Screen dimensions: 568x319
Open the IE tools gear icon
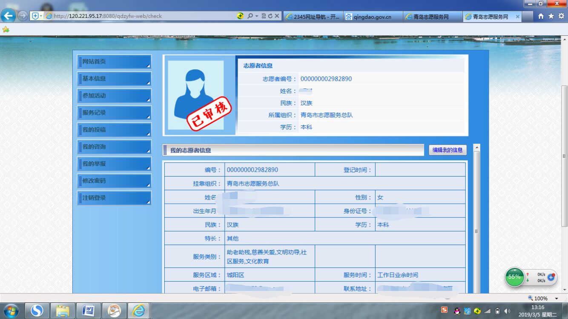[x=561, y=16]
